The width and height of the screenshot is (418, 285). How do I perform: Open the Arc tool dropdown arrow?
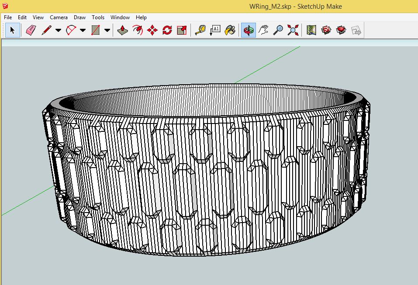[x=83, y=31]
